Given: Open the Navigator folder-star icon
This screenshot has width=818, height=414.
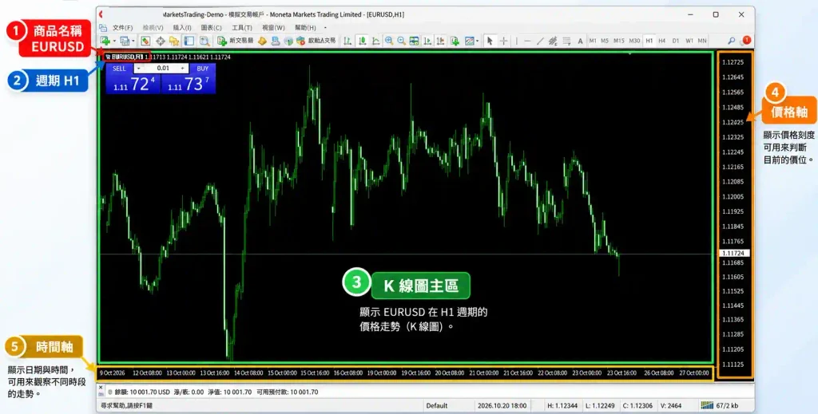Looking at the screenshot, I should pos(173,41).
